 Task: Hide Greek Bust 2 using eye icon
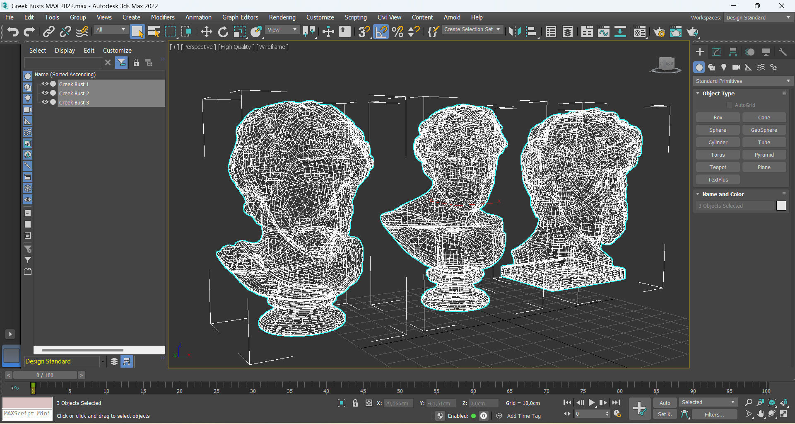click(x=45, y=93)
